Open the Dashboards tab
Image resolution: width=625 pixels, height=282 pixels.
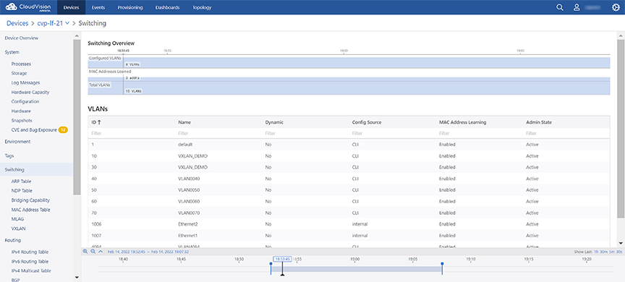[167, 7]
